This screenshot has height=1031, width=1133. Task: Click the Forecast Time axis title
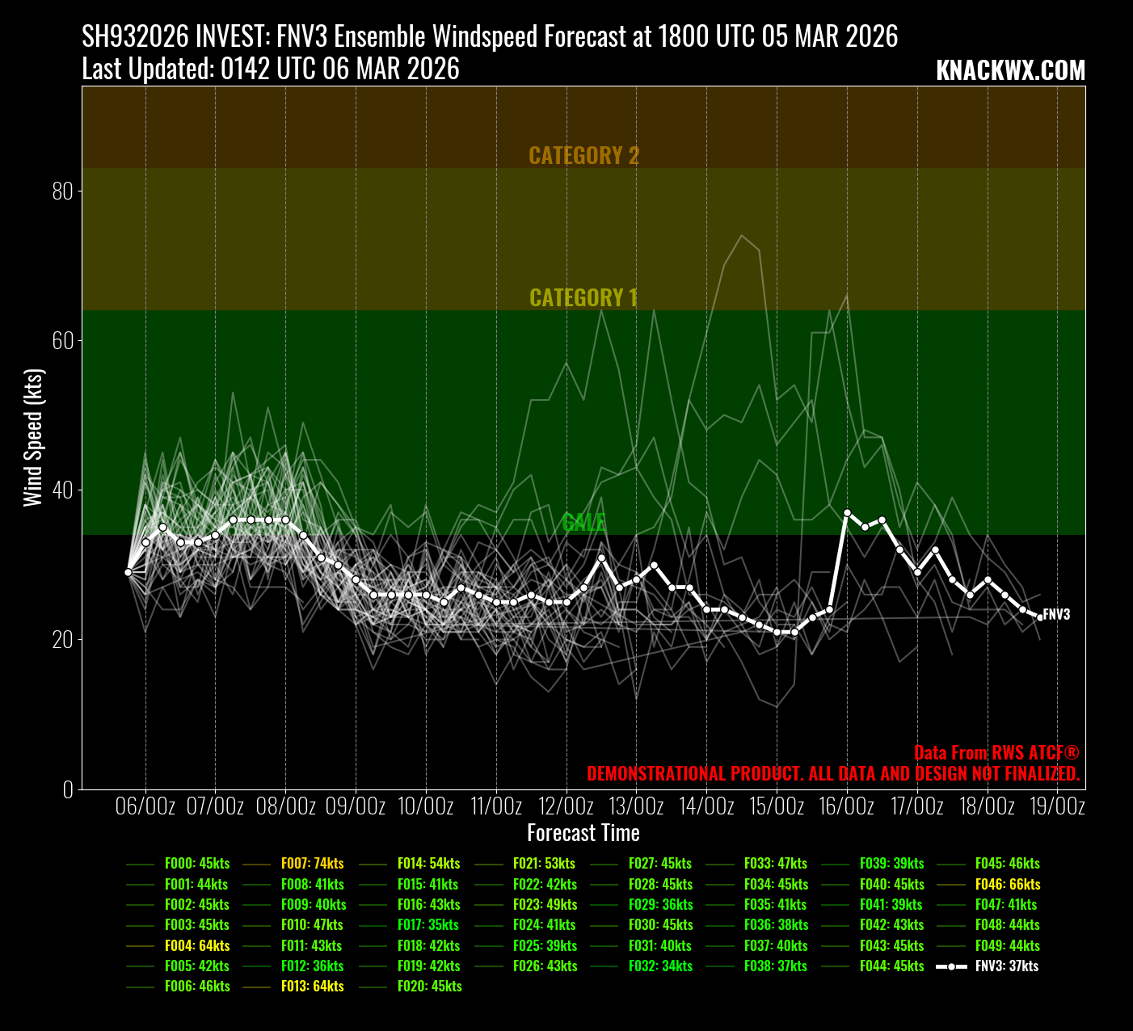tap(583, 833)
